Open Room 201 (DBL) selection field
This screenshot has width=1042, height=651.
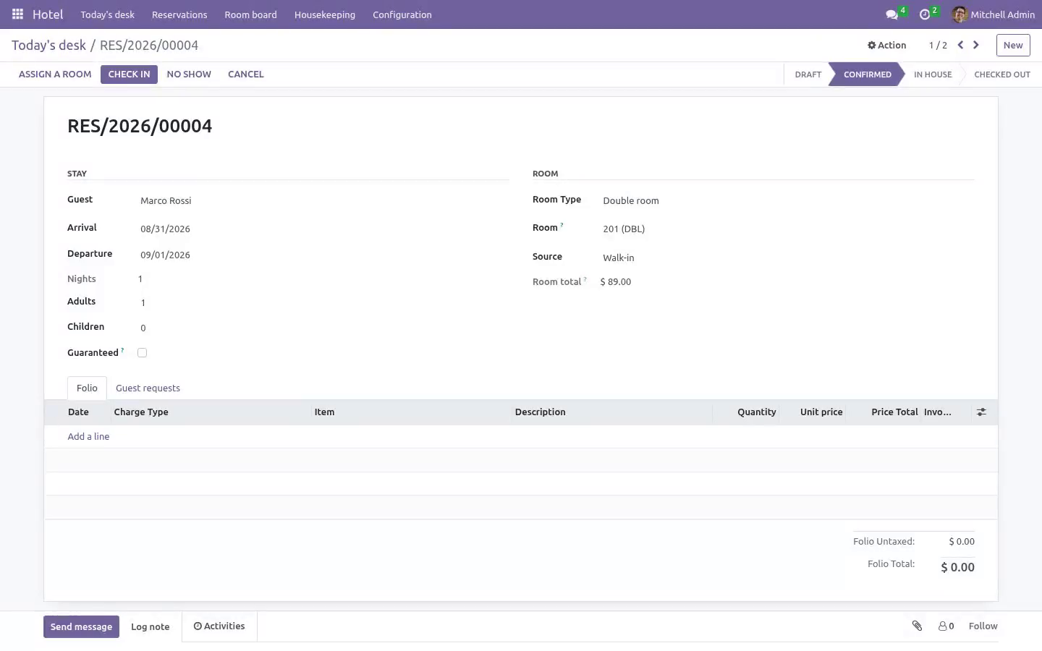pos(787,229)
